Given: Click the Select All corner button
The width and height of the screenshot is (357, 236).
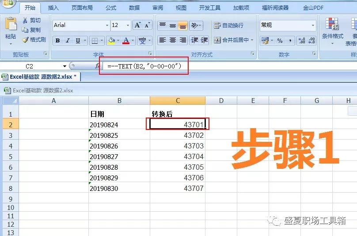Looking at the screenshot, I should [x=11, y=100].
